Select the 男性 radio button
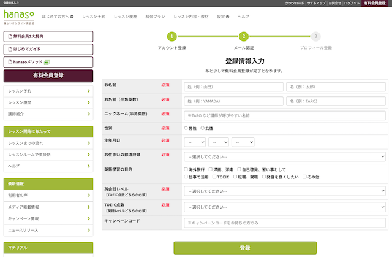 click(186, 128)
